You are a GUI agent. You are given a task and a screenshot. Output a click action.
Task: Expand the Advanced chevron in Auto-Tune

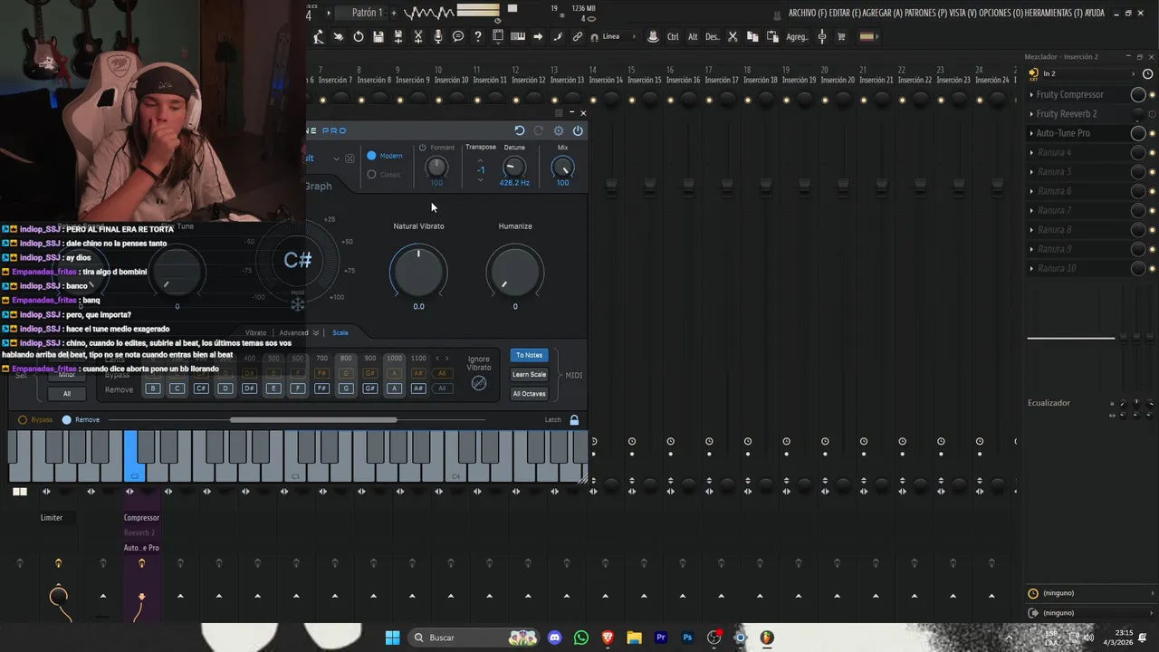pos(315,333)
